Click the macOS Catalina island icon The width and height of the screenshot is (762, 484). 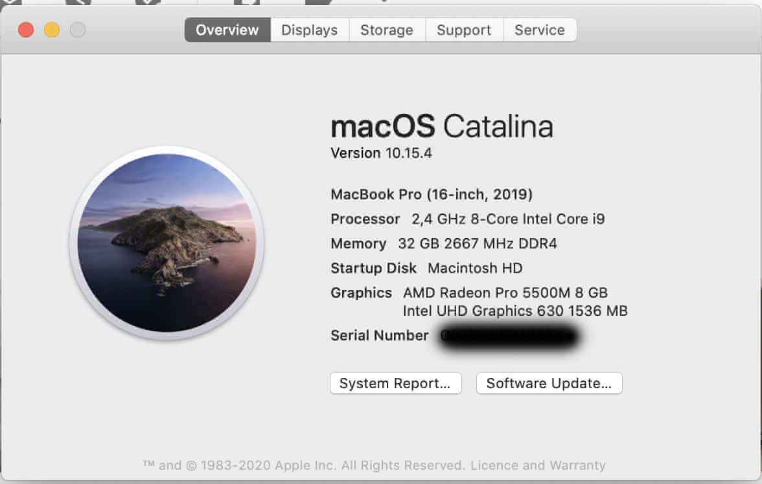[167, 243]
